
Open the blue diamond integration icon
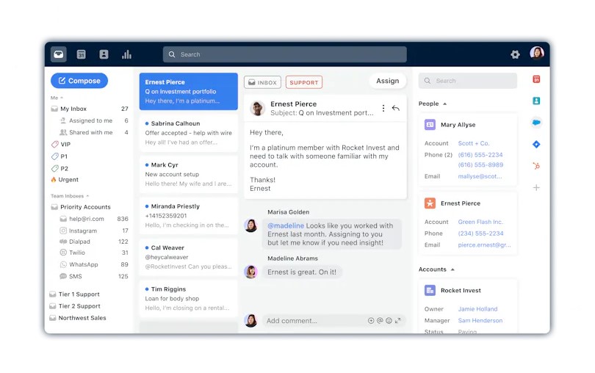(536, 144)
